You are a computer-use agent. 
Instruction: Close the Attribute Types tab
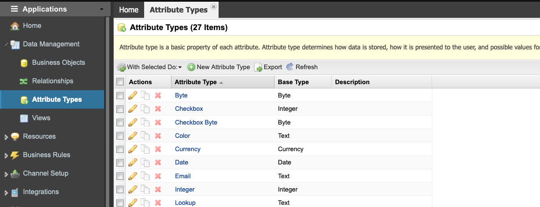point(213,7)
